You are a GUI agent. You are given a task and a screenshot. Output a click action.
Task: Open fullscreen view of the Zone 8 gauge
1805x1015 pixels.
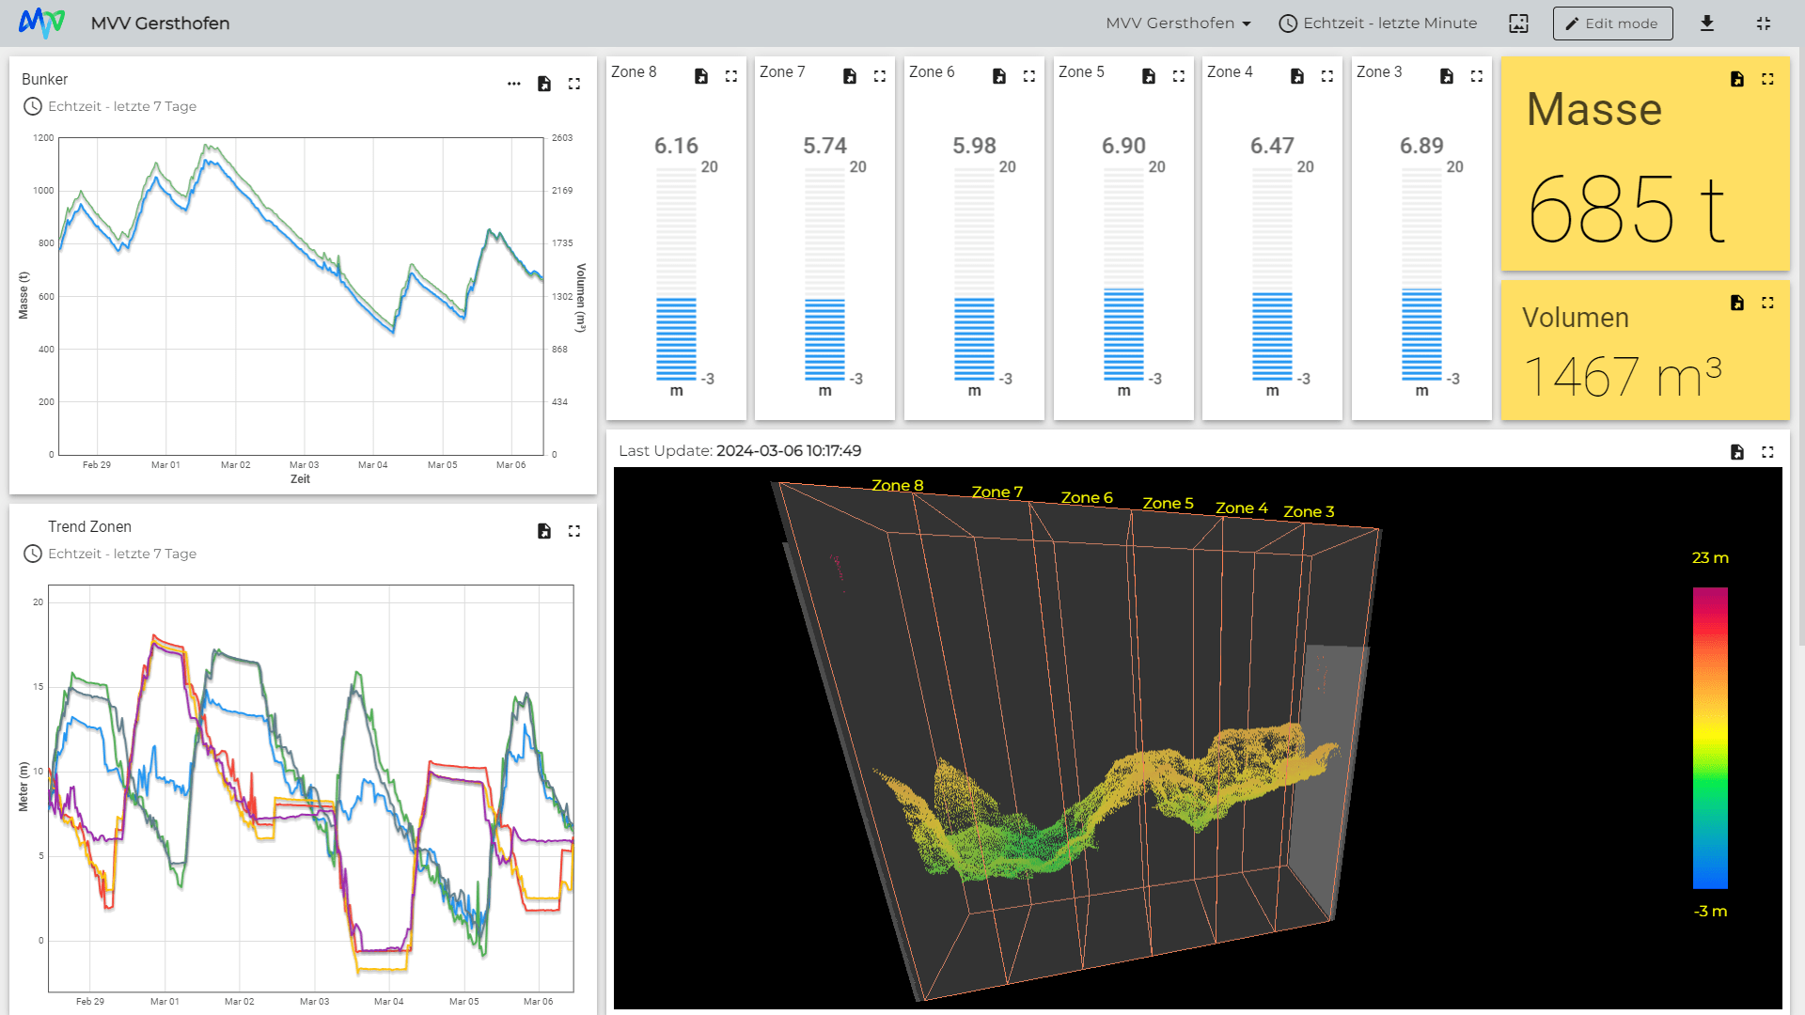pyautogui.click(x=731, y=76)
